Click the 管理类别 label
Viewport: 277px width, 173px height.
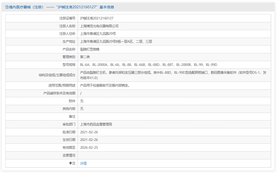click(x=69, y=57)
